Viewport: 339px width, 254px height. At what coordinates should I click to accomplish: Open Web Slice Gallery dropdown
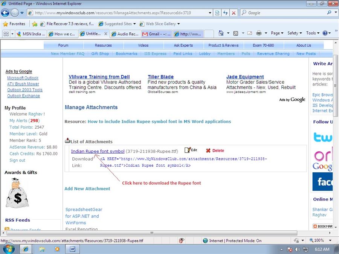click(160, 24)
